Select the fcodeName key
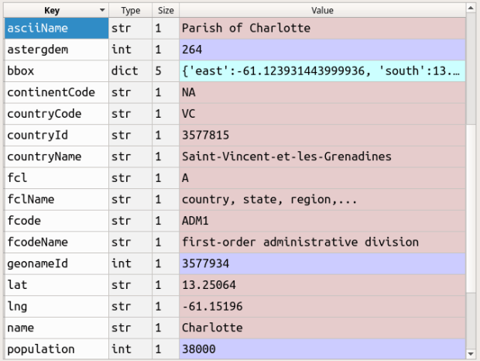This screenshot has width=480, height=361. [57, 242]
